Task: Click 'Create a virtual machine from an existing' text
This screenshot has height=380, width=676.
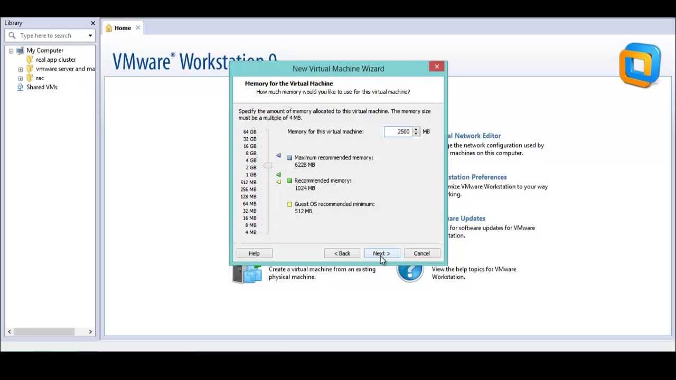Action: point(322,269)
